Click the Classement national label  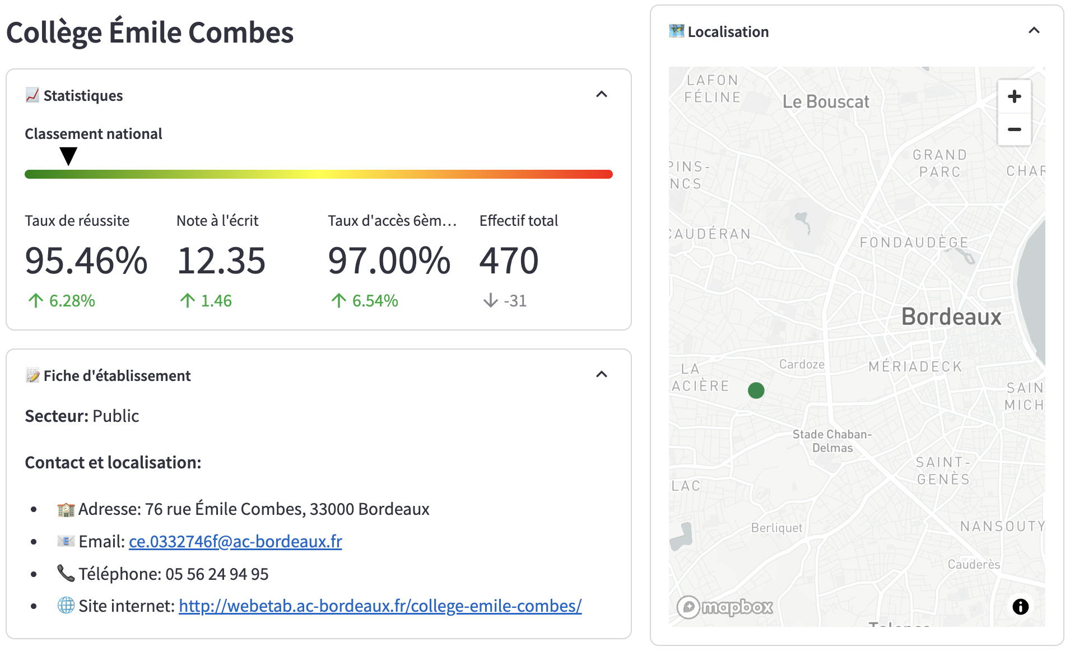(x=94, y=134)
